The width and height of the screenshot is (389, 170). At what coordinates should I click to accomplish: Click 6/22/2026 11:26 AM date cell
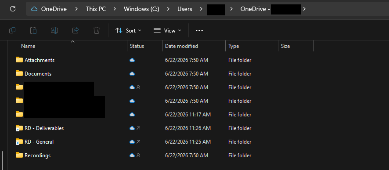[x=188, y=128]
